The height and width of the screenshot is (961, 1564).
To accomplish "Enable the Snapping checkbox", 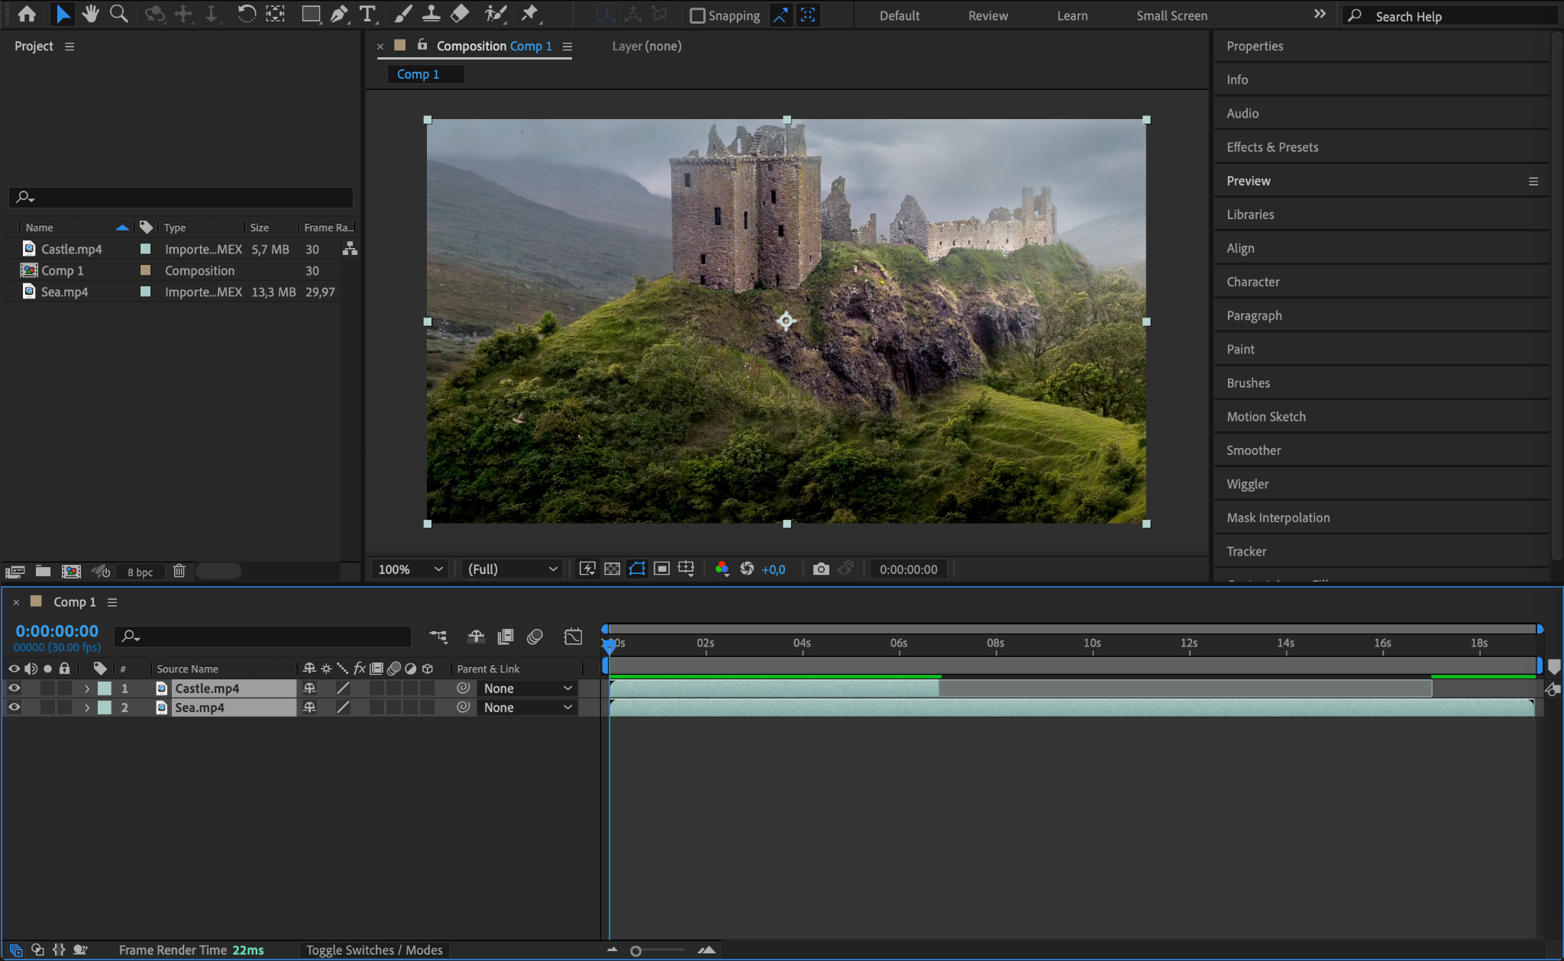I will 697,15.
